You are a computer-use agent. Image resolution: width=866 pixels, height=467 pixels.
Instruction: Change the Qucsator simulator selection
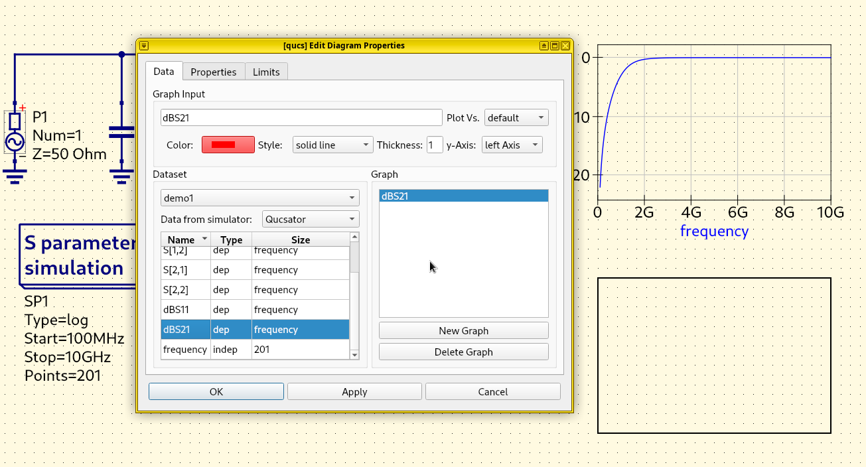click(x=311, y=220)
